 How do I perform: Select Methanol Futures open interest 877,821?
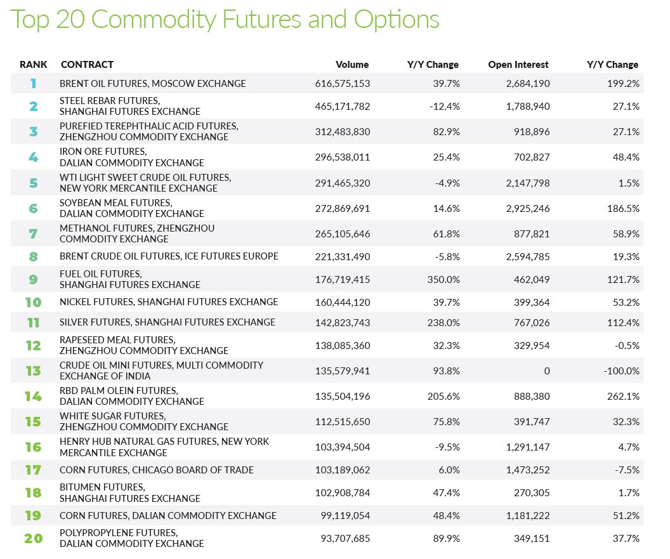[532, 233]
